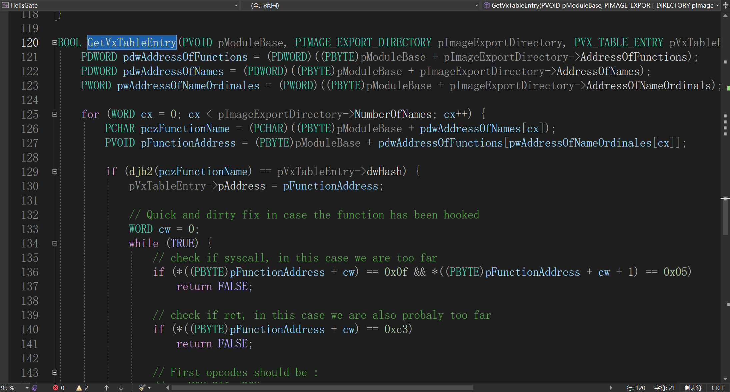Viewport: 730px width, 392px height.
Task: Click the IntelliCode health indicator icon
Action: pos(35,388)
